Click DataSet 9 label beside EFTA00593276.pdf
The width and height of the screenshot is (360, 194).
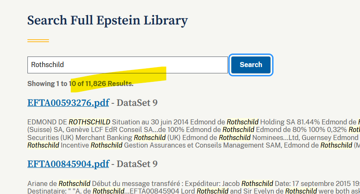click(137, 103)
